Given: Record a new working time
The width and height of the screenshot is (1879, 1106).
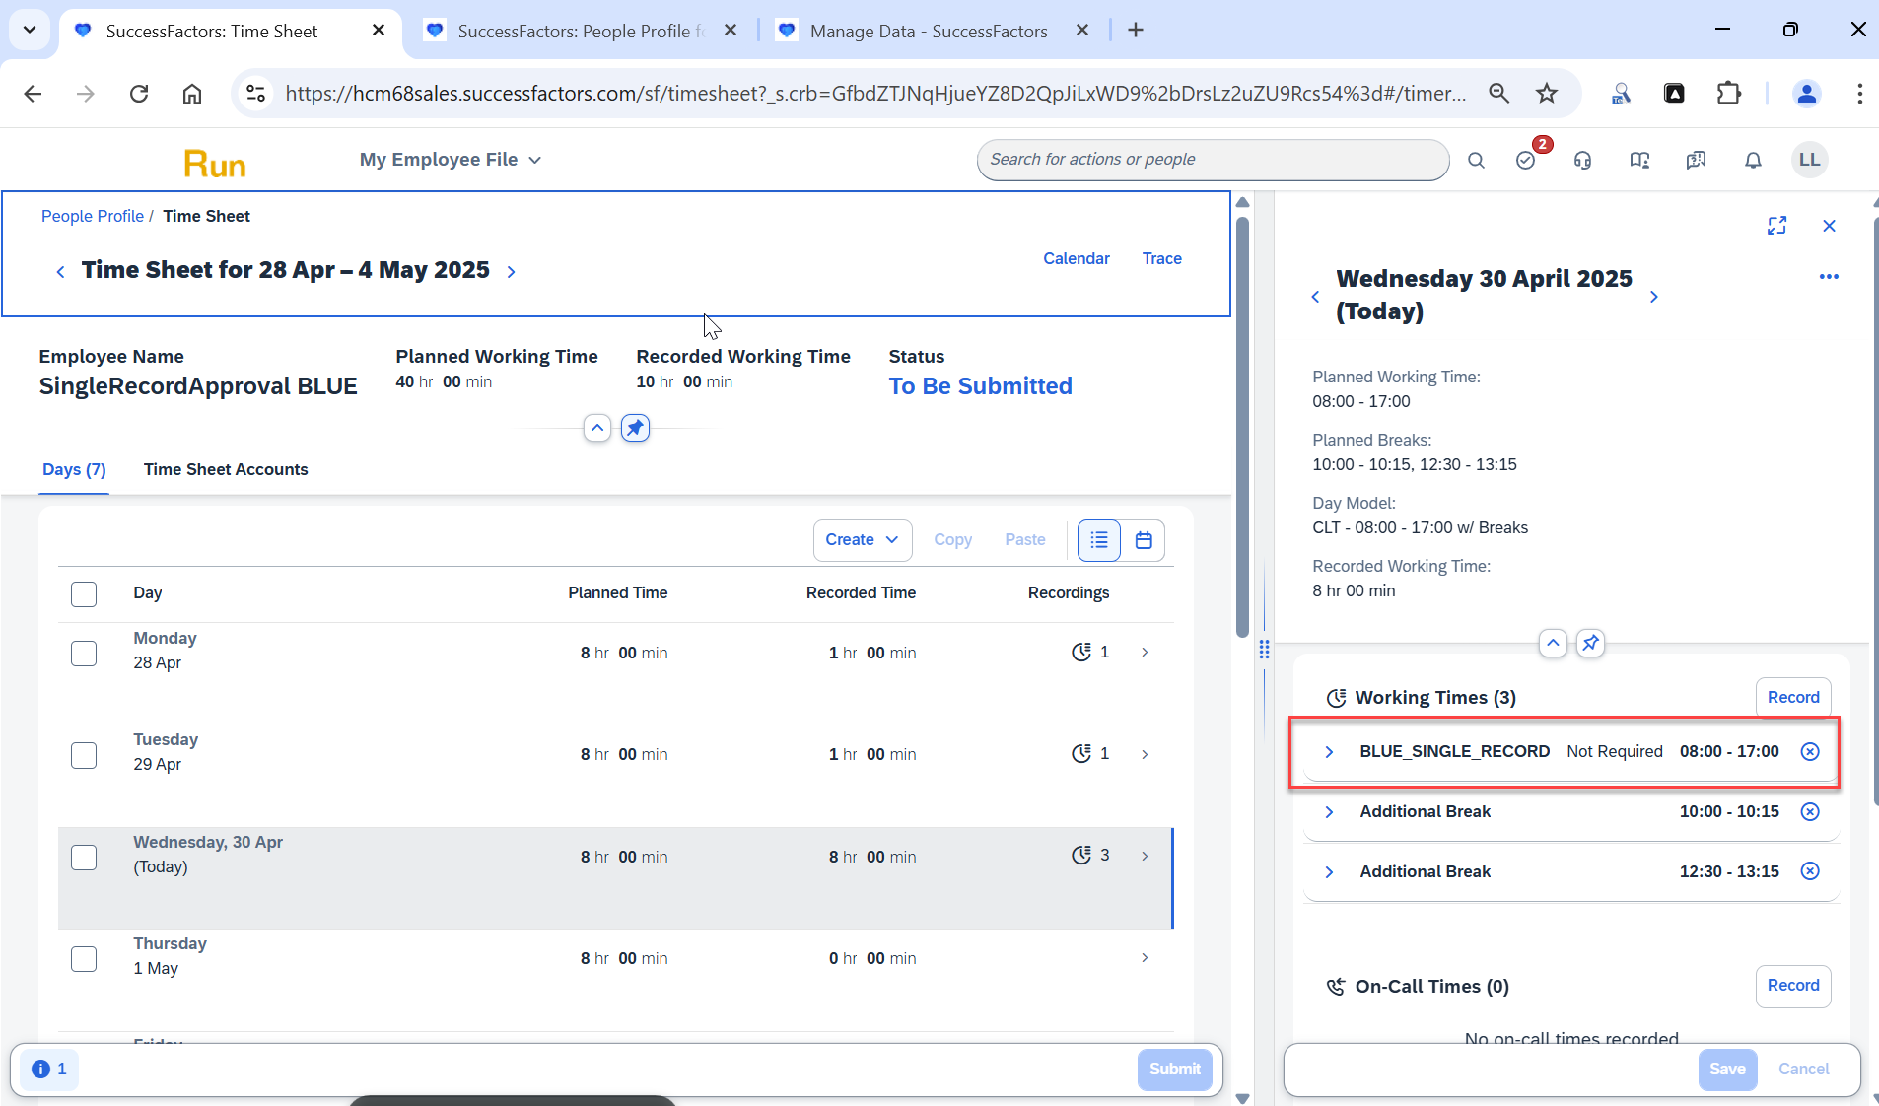Looking at the screenshot, I should [x=1793, y=697].
